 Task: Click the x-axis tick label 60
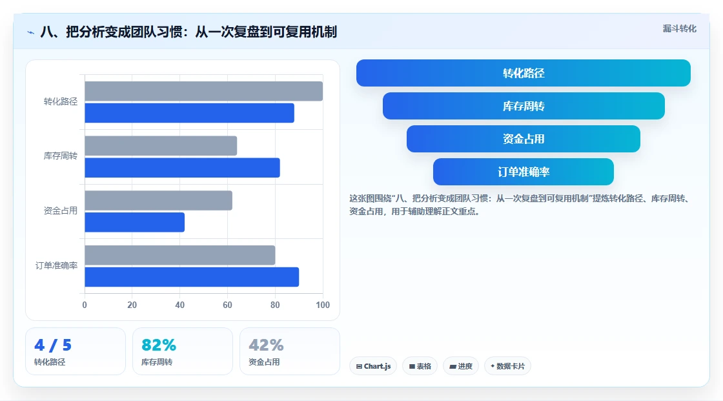(x=227, y=305)
